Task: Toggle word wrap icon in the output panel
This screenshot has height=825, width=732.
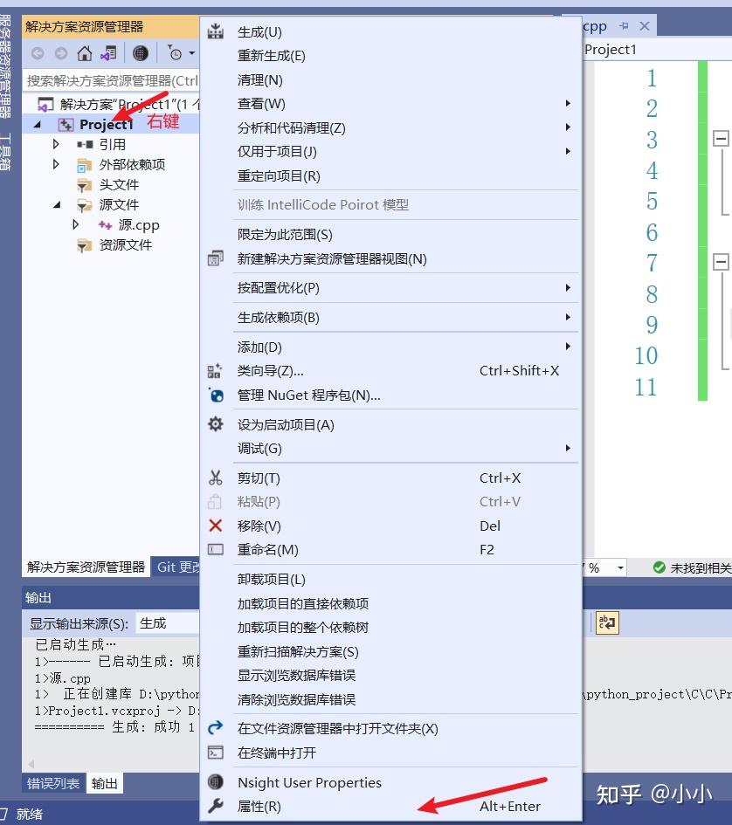Action: (x=607, y=623)
